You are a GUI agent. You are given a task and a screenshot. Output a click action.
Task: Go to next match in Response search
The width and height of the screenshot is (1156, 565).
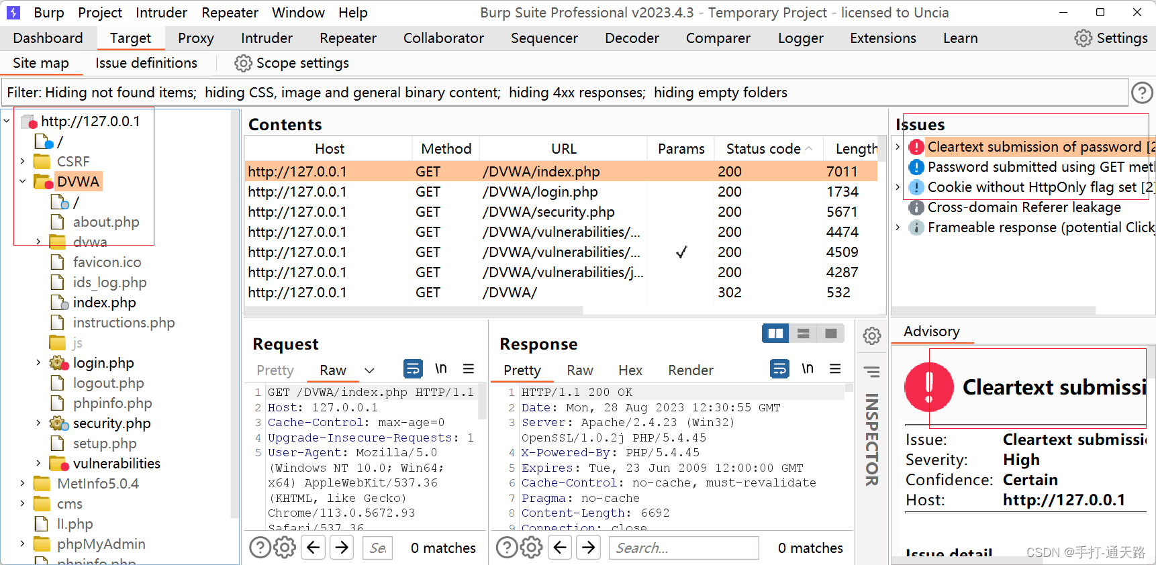(x=589, y=548)
